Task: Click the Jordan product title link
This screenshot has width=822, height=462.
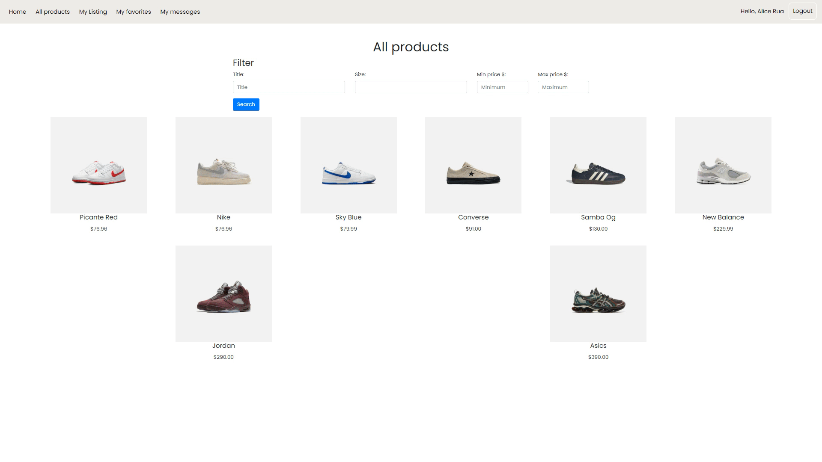Action: pos(223,346)
